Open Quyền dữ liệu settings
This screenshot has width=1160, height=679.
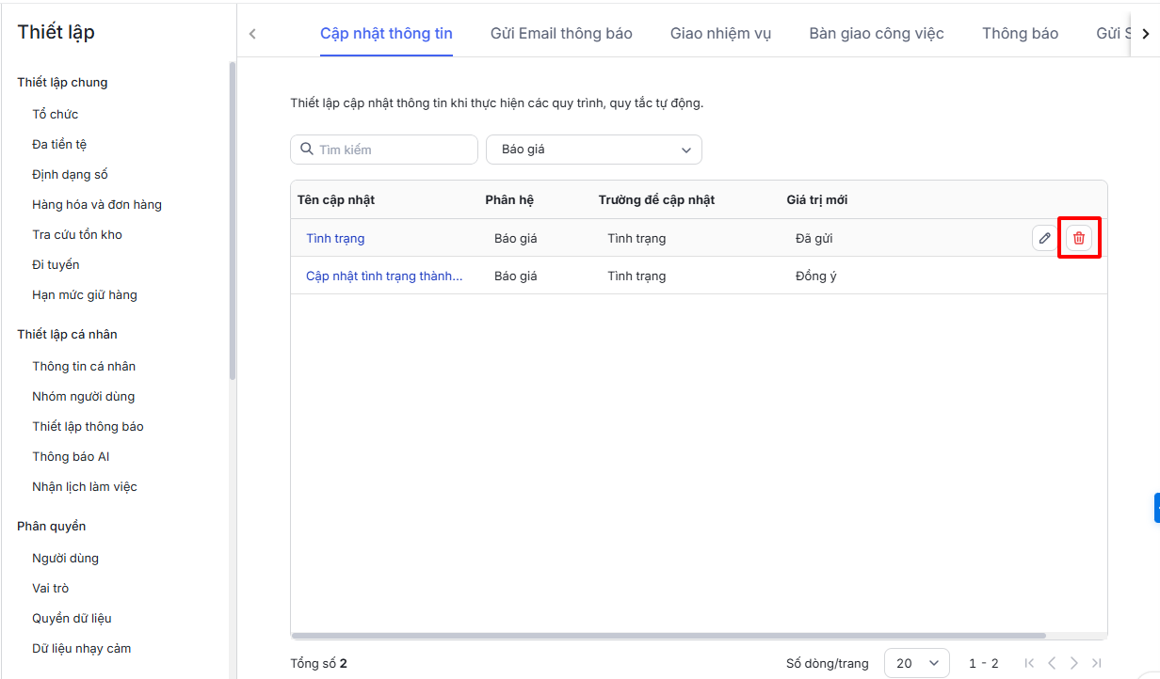tap(72, 619)
